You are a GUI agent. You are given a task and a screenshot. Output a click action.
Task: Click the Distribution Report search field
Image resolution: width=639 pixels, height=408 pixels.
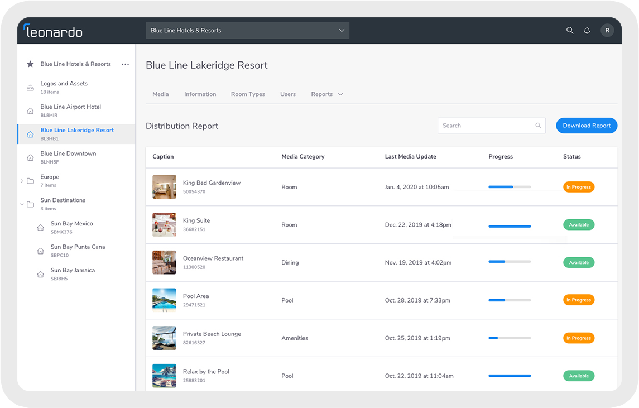click(x=492, y=126)
